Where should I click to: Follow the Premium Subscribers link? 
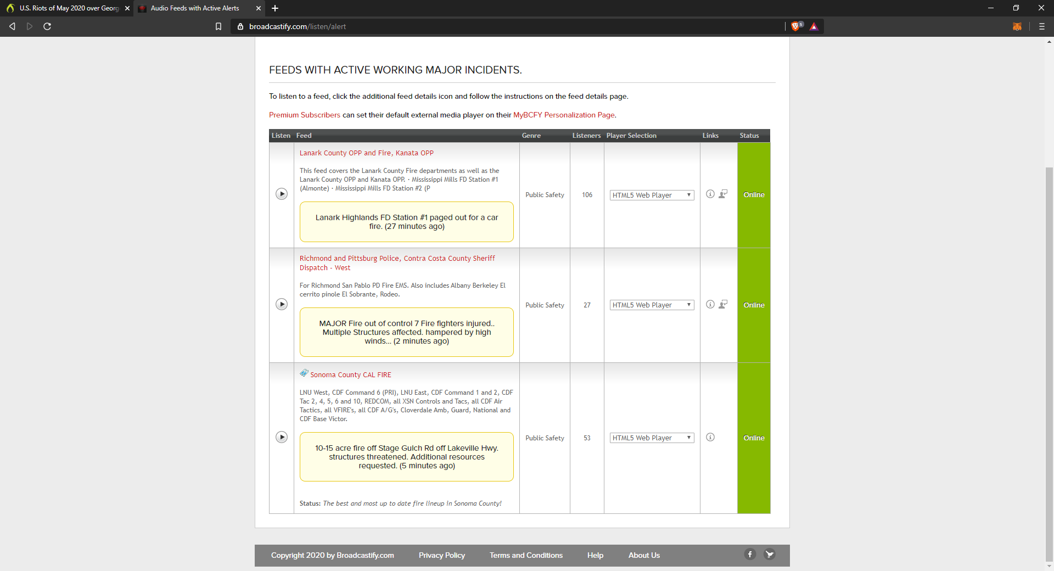(305, 115)
